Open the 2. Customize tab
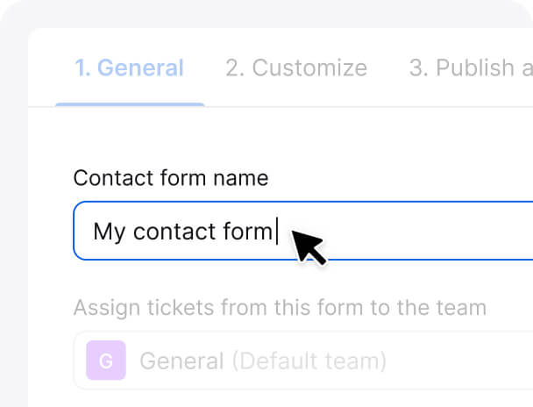 pyautogui.click(x=296, y=68)
